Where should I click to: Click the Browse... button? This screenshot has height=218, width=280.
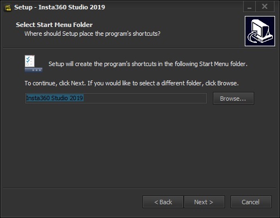click(233, 99)
